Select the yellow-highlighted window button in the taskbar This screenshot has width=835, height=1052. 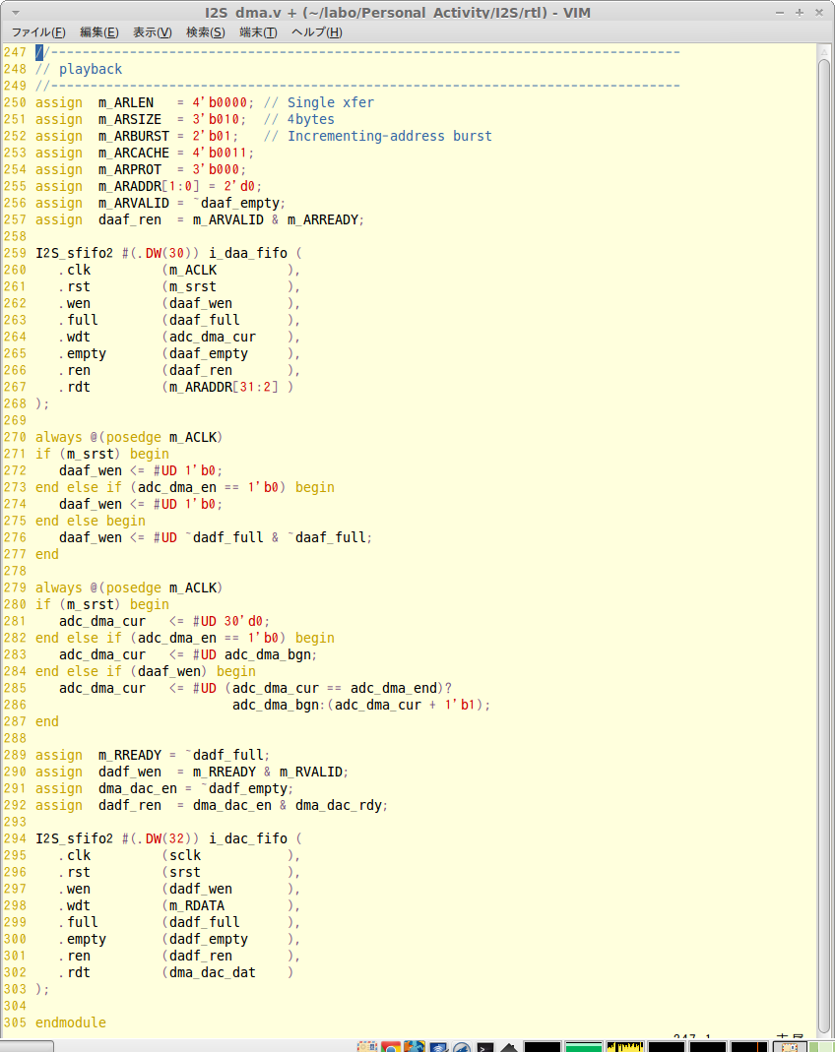(x=626, y=1045)
